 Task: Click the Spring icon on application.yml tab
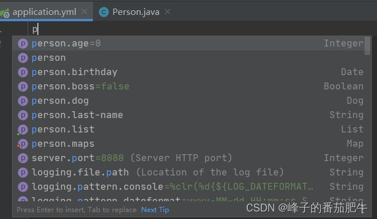5,13
